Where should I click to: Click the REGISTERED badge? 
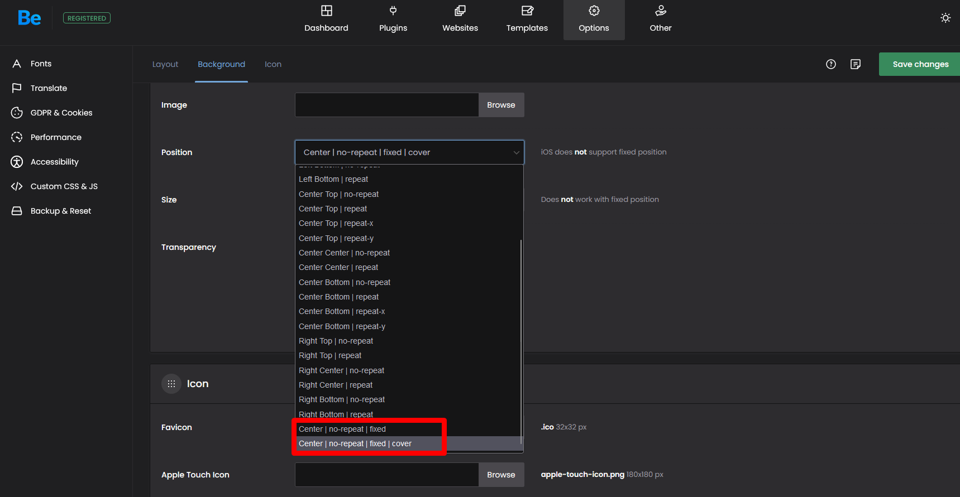[87, 18]
